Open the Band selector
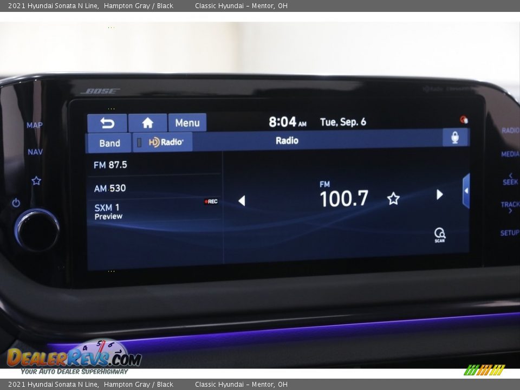The height and width of the screenshot is (390, 520). [x=109, y=142]
